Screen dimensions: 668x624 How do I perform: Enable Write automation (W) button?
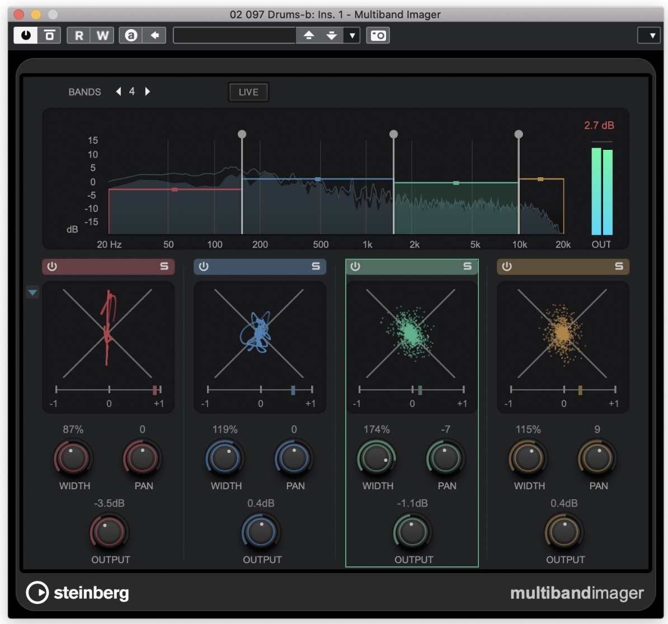(x=102, y=35)
